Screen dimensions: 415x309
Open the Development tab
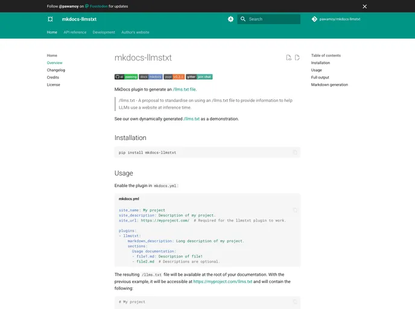point(104,33)
